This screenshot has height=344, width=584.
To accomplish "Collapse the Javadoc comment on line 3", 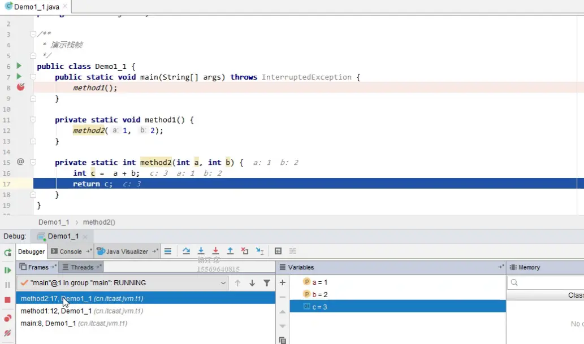I will [33, 34].
